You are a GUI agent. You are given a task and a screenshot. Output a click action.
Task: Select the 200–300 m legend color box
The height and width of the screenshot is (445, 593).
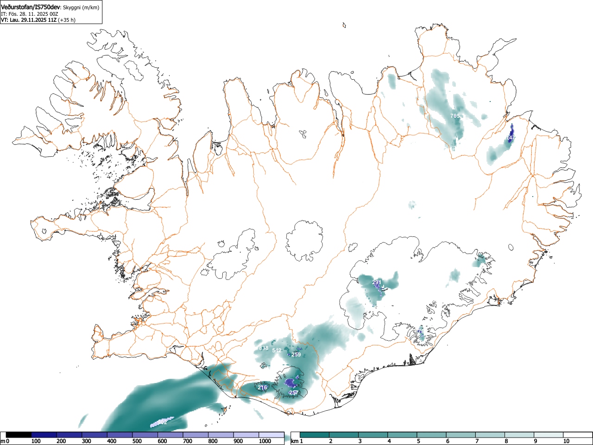[x=69, y=435]
